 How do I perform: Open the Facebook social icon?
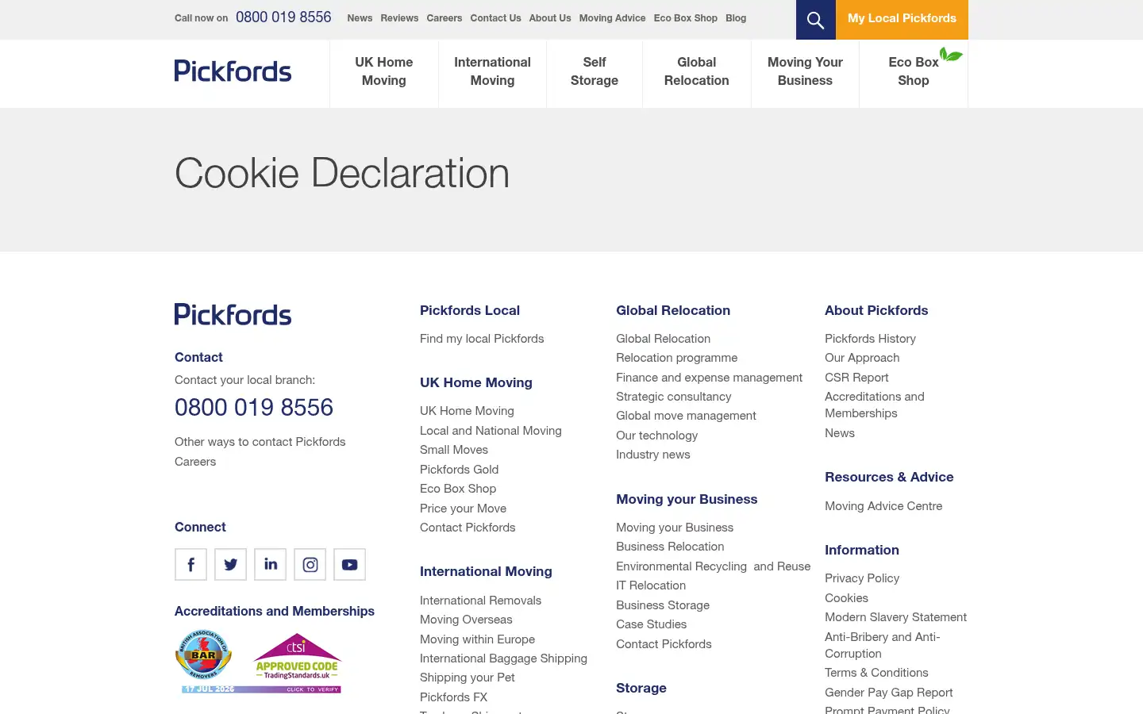[x=190, y=564]
